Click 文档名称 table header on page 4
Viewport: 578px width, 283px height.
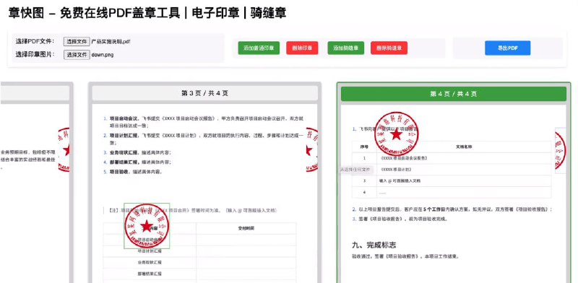pos(464,147)
